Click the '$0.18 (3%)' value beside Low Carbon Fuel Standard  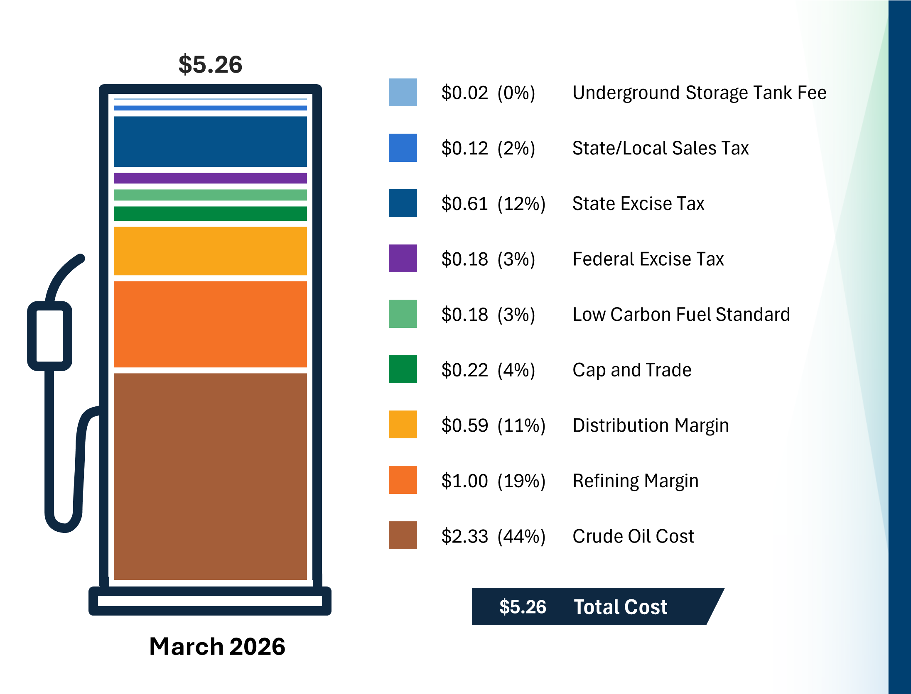click(x=488, y=315)
